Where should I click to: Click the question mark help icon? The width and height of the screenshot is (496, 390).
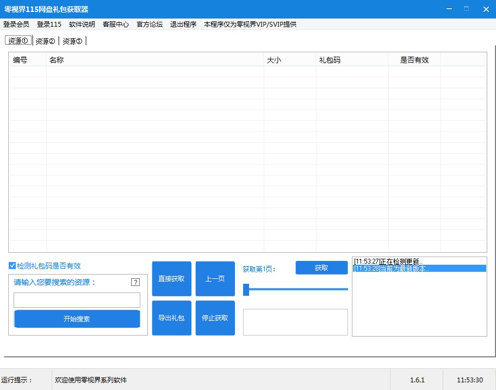point(135,282)
